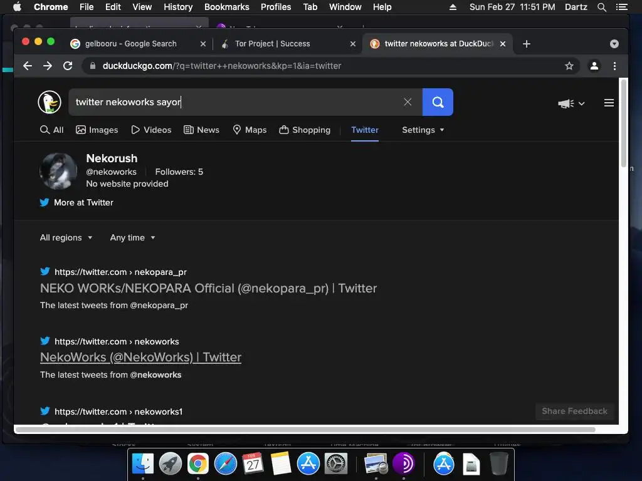Click the twitter.com nekoworks1 URL

pos(118,411)
